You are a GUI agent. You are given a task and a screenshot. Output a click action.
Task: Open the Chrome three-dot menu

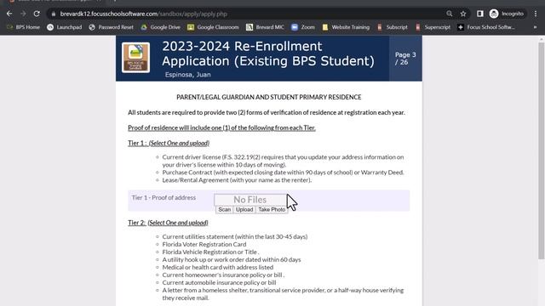[x=536, y=14]
